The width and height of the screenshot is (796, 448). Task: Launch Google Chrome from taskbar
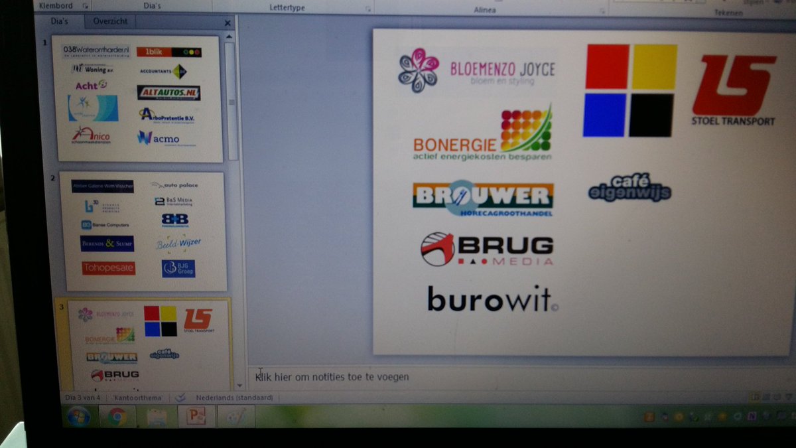coord(117,417)
